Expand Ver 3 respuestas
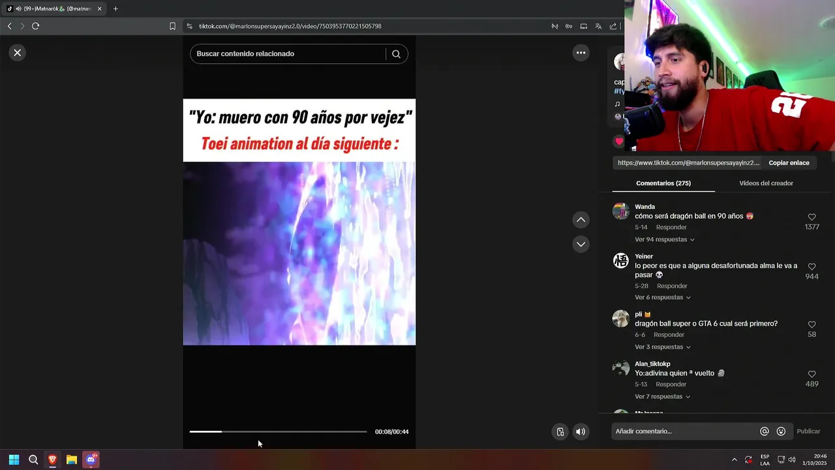The height and width of the screenshot is (470, 835). [x=662, y=347]
